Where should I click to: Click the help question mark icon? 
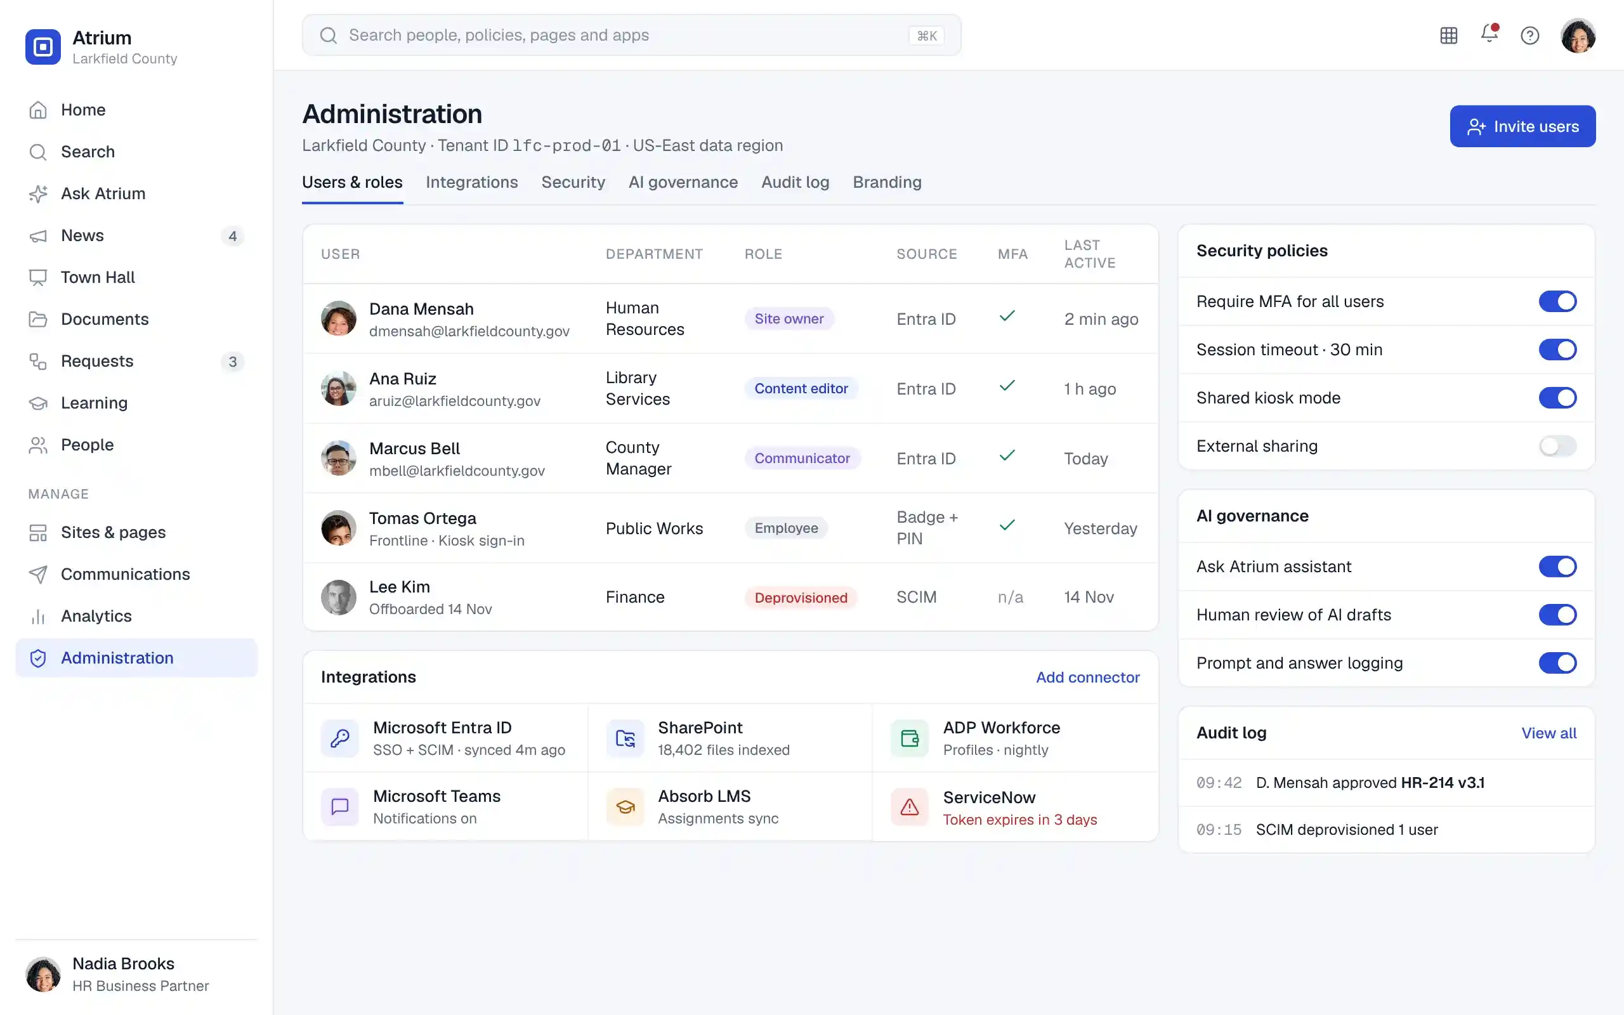coord(1529,36)
